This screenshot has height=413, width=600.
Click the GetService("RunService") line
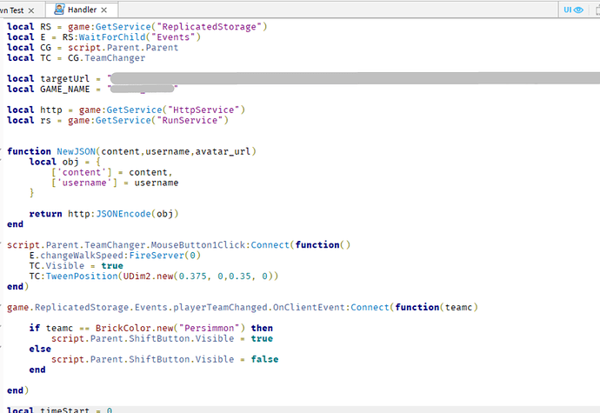[x=117, y=120]
